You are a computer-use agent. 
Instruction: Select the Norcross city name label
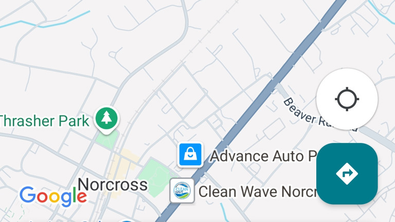click(113, 184)
